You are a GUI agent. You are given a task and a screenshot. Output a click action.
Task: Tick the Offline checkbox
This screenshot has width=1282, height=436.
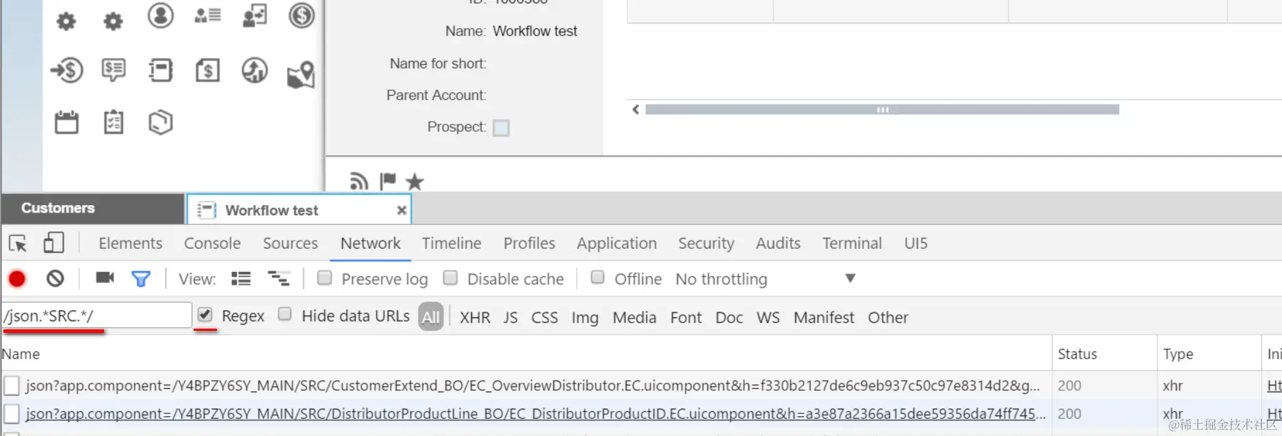(x=597, y=277)
